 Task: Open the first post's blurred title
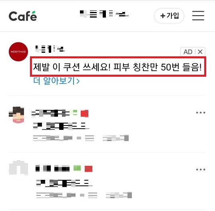(61, 126)
